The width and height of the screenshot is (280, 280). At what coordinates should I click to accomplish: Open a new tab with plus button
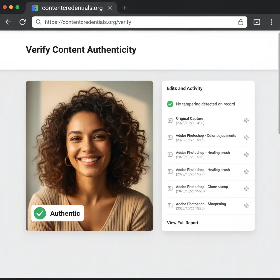[124, 8]
